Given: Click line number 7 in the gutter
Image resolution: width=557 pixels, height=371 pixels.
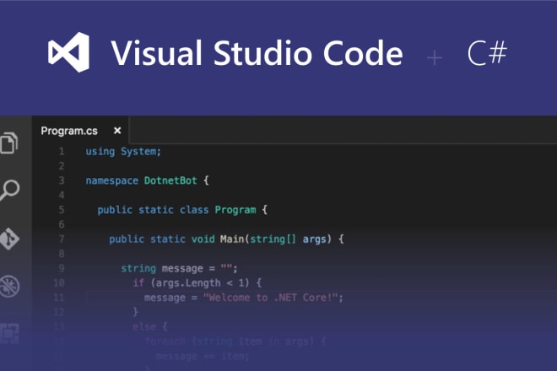Looking at the screenshot, I should coord(62,239).
